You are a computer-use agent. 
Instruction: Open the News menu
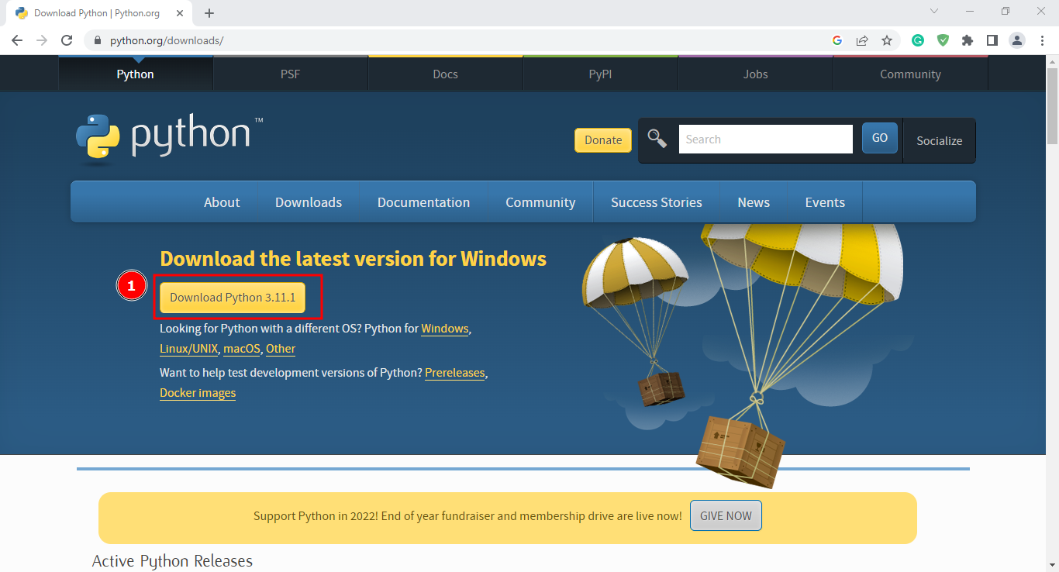754,202
